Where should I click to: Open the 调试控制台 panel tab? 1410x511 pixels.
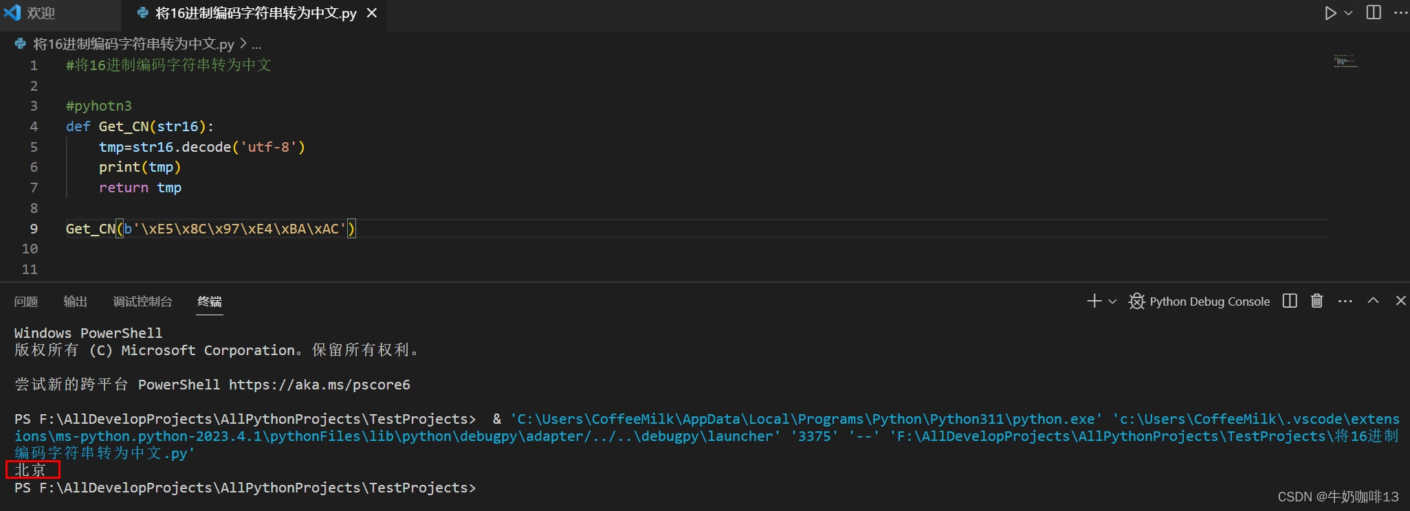click(142, 302)
